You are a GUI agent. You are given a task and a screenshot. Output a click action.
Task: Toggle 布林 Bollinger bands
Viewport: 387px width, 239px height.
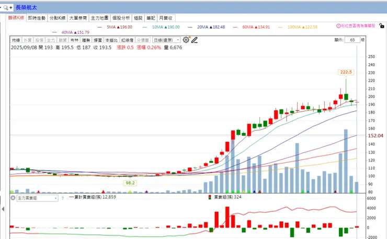74,40
